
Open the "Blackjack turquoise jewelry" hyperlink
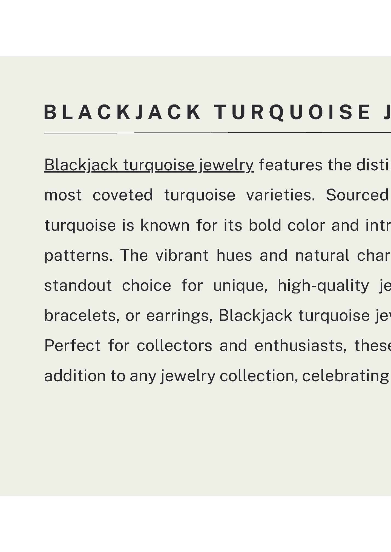pyautogui.click(x=149, y=165)
